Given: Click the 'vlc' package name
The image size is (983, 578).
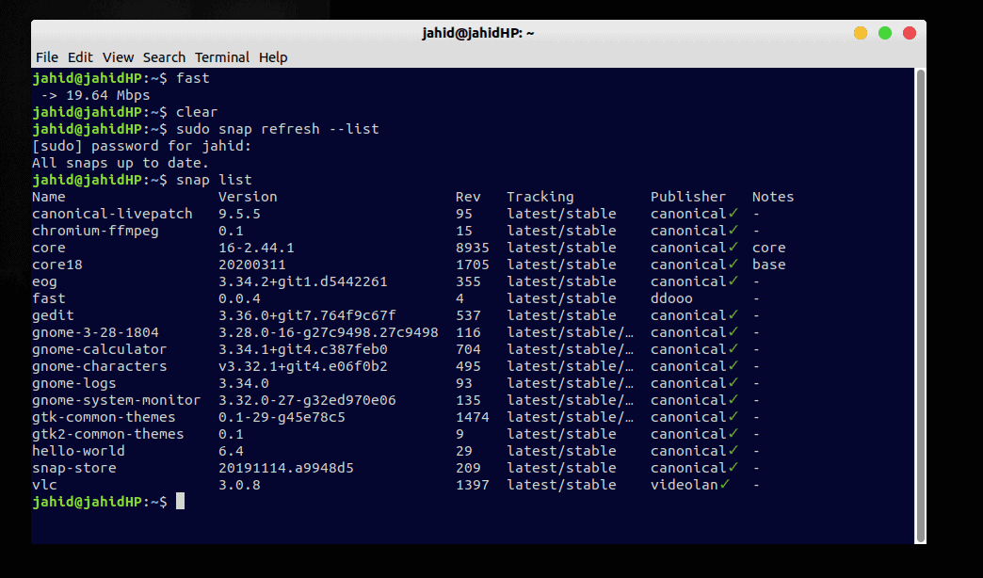Looking at the screenshot, I should [x=44, y=485].
